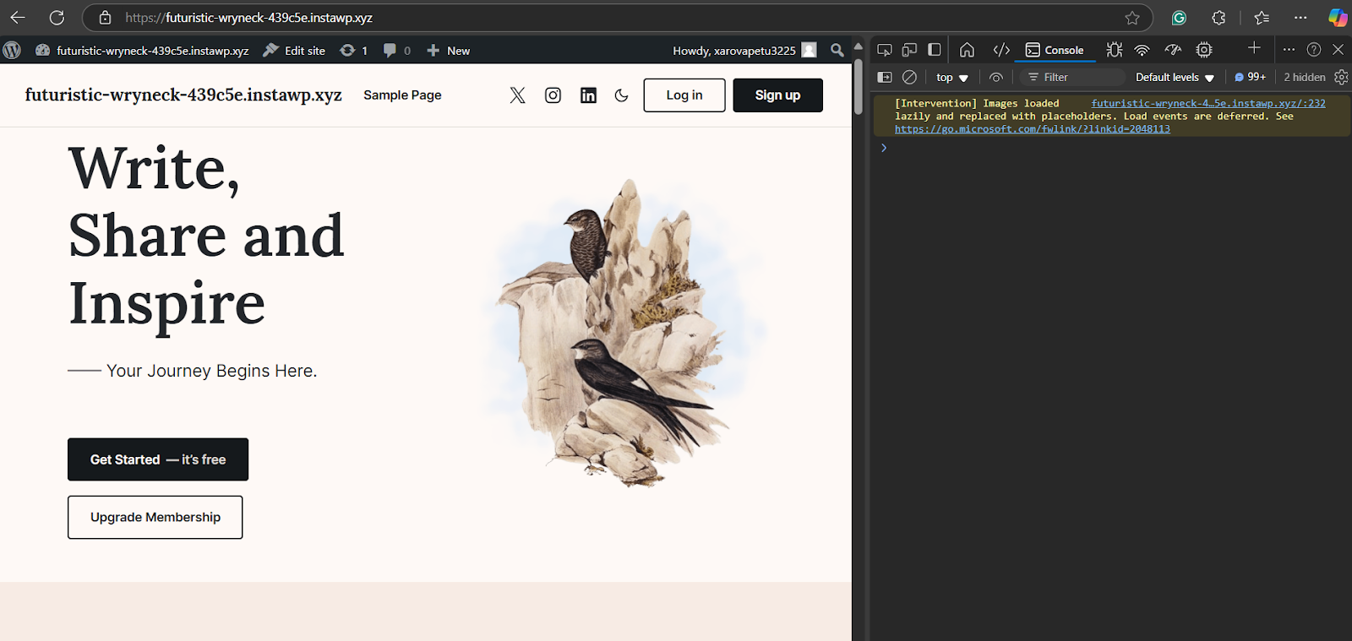Open the Default levels dropdown
1352x641 pixels.
(x=1175, y=77)
